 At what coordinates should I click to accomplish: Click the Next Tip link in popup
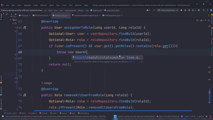tap(132, 62)
